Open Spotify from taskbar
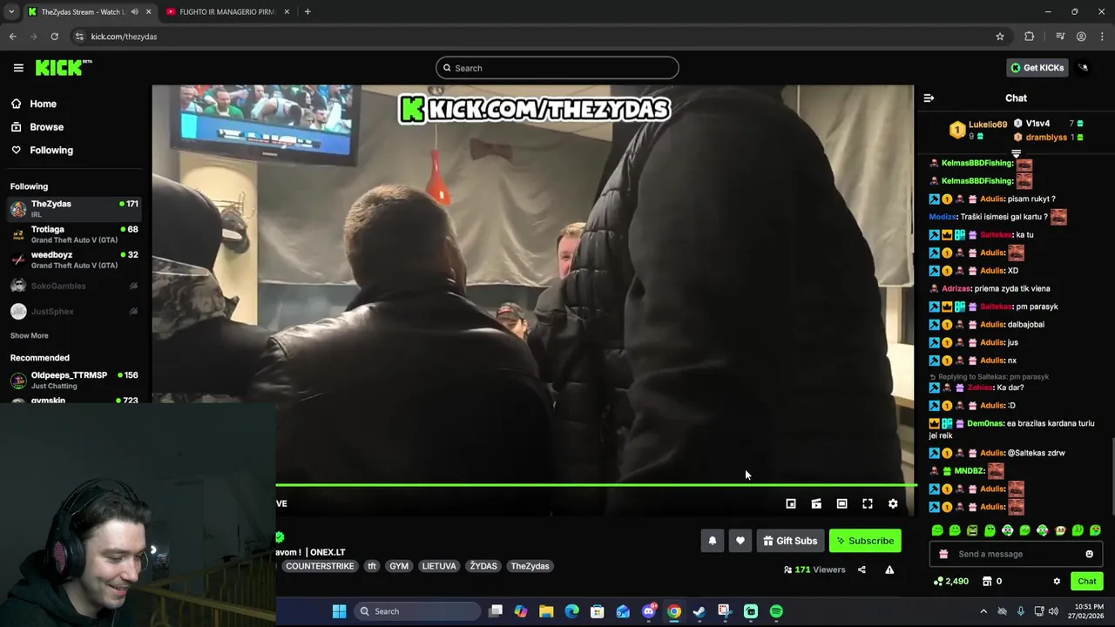 776,611
